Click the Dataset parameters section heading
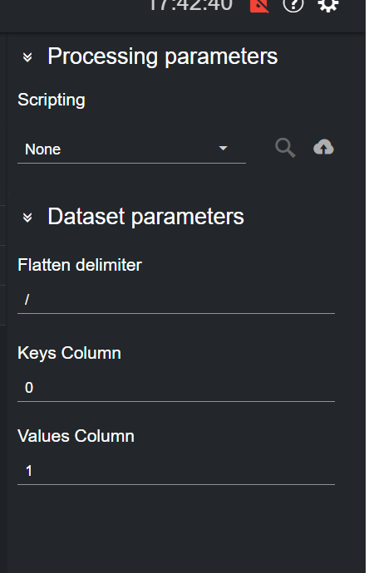 click(146, 217)
